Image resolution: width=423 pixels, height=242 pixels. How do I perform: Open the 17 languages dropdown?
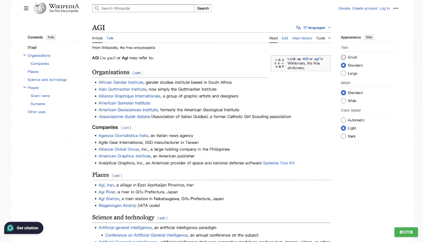coord(313,27)
